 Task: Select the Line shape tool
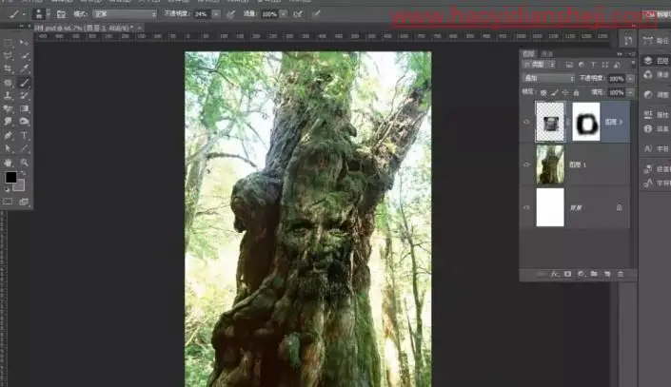[25, 148]
